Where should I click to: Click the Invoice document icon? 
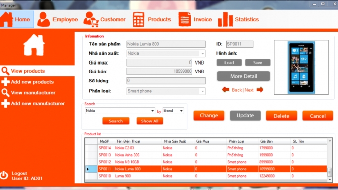click(185, 19)
